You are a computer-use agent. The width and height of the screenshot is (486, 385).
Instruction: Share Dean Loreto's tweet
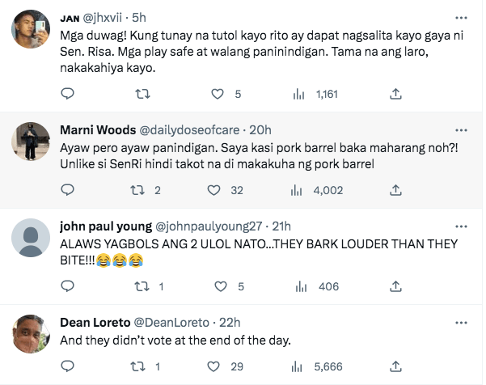click(396, 366)
